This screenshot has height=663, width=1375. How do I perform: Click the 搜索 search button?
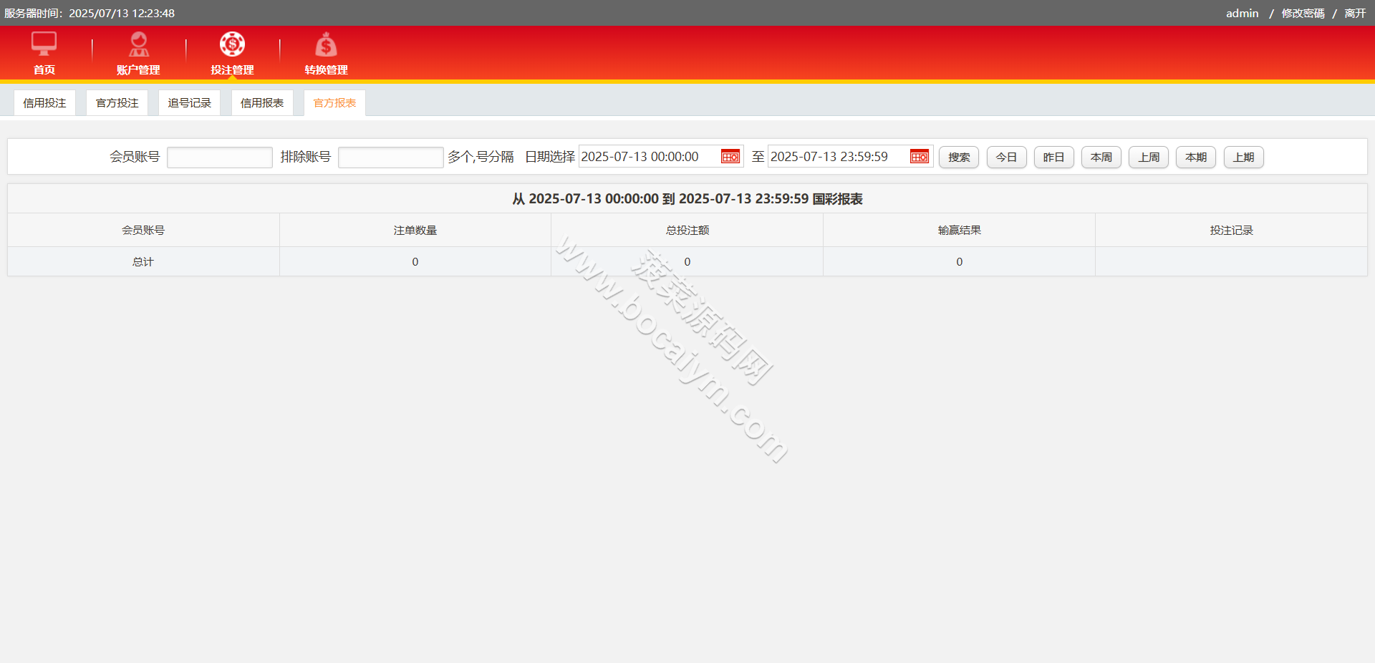959,157
